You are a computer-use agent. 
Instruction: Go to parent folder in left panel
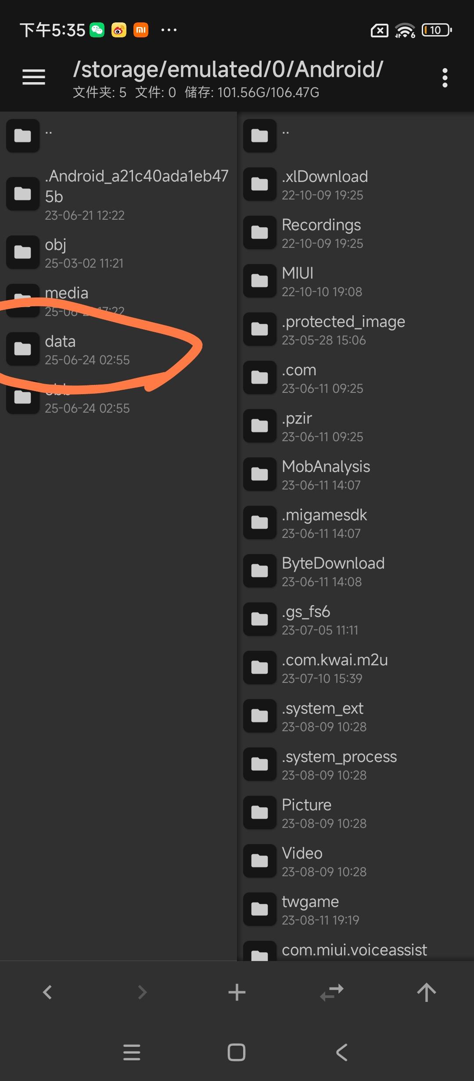[x=118, y=135]
